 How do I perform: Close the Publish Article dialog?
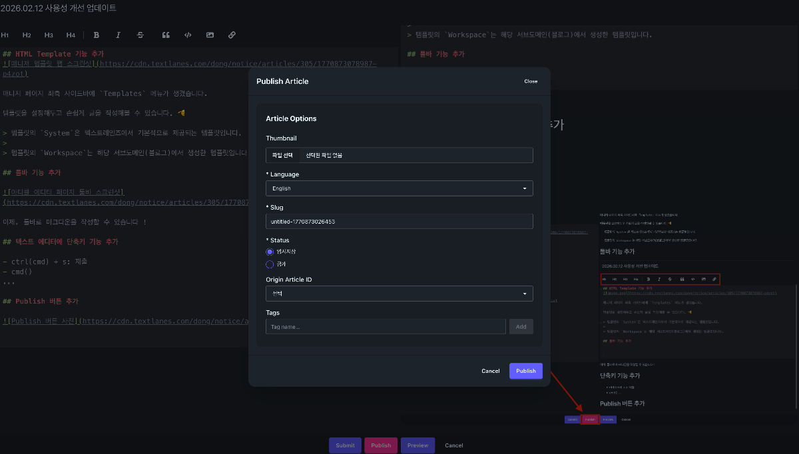pos(531,81)
